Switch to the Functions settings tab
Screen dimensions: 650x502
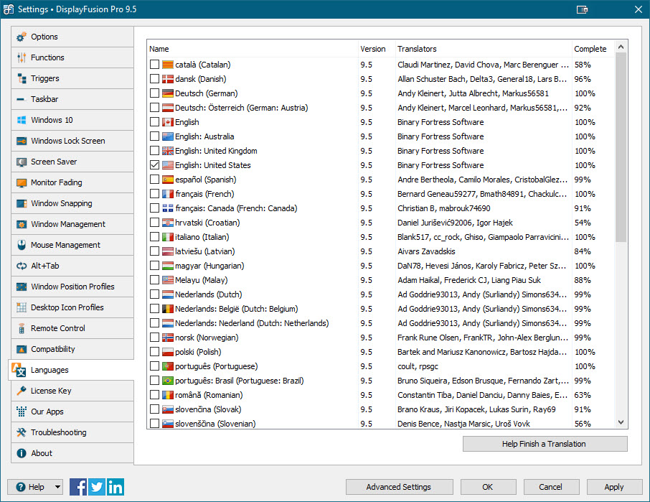pos(72,57)
